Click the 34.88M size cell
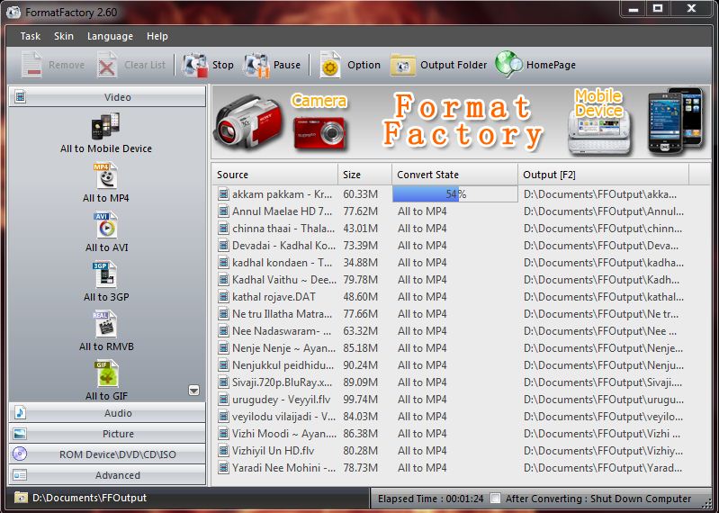The width and height of the screenshot is (719, 513). click(x=361, y=263)
